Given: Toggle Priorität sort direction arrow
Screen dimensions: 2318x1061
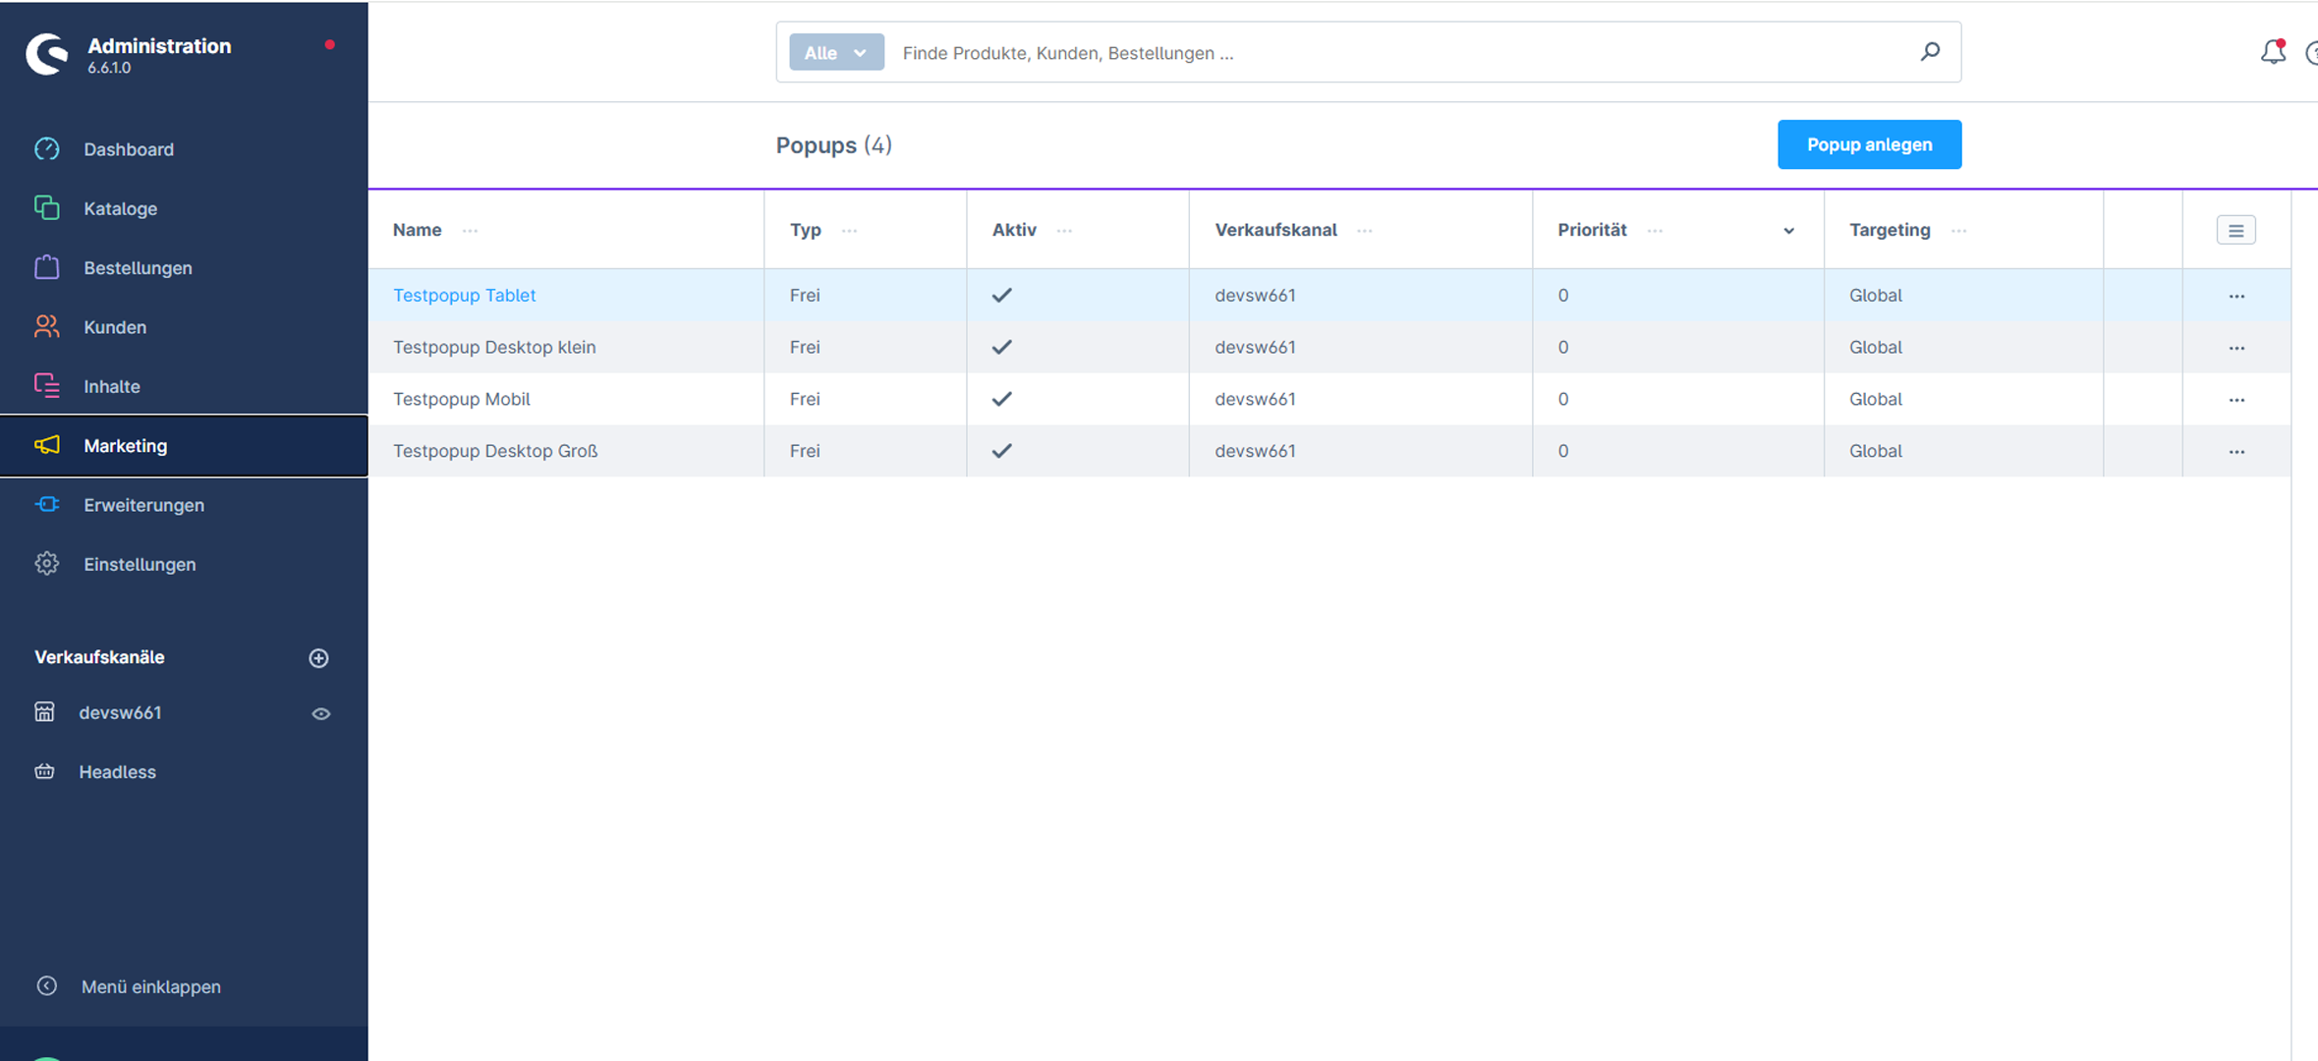Looking at the screenshot, I should 1788,231.
